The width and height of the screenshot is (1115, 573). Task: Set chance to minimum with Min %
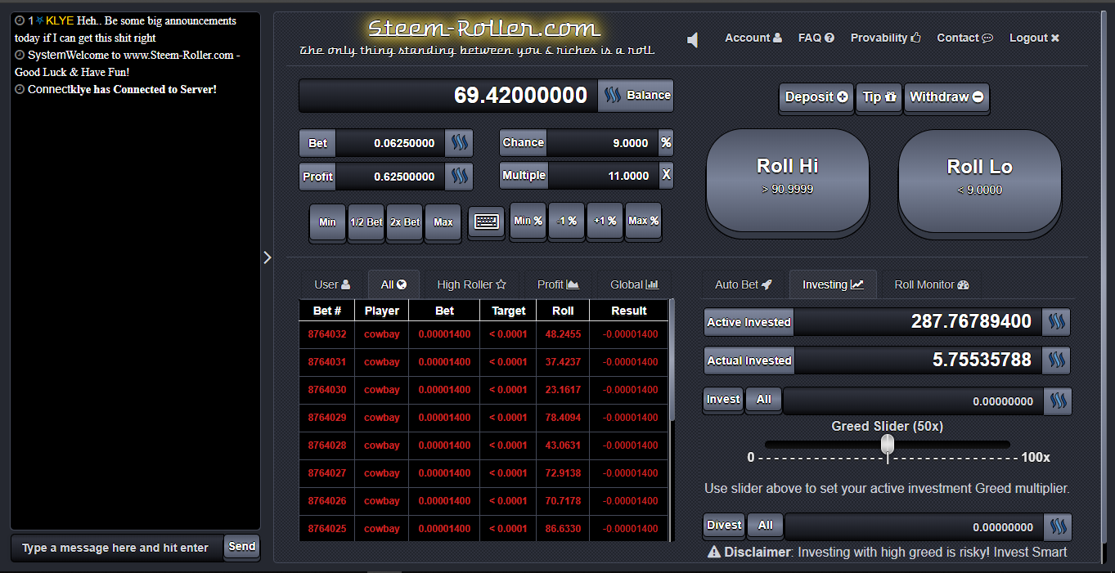528,221
